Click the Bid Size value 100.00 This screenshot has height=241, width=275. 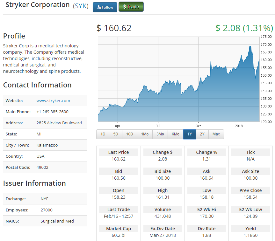coord(163,178)
